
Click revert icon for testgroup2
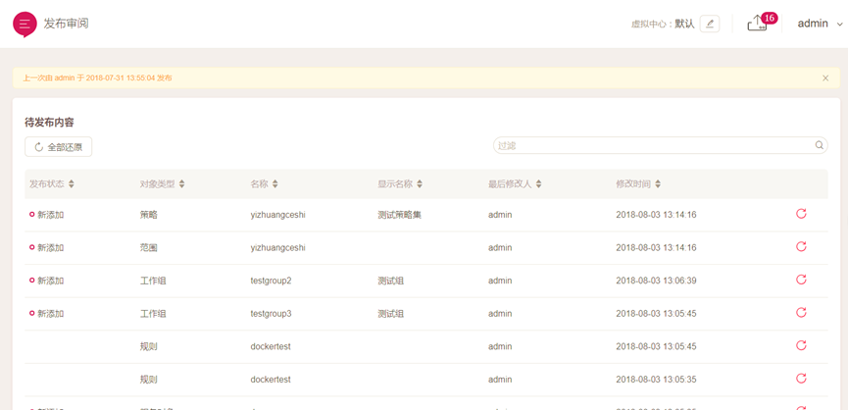coord(801,280)
